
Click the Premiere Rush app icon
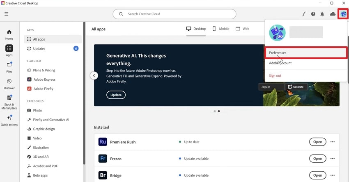103,142
